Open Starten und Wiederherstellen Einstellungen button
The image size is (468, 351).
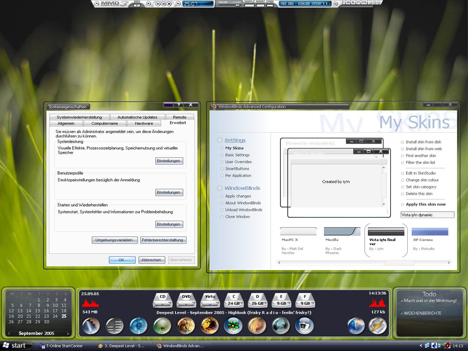click(x=169, y=224)
